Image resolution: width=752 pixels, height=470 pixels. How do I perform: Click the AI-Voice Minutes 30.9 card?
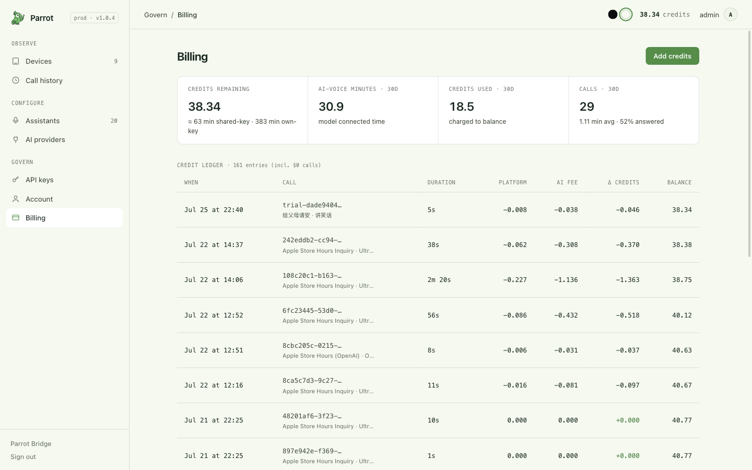coord(373,110)
